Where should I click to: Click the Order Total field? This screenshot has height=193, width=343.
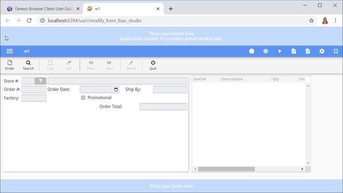tap(163, 107)
